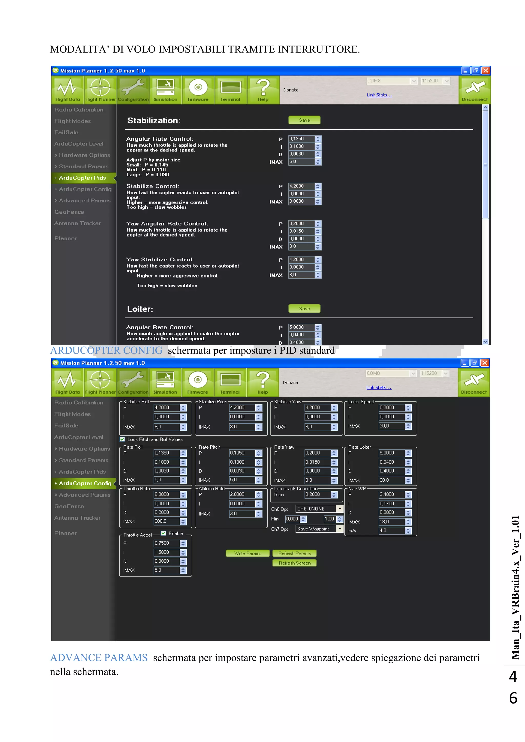Click Configuration wrench icon in lower window
This screenshot has height=742, width=525.
tap(133, 383)
